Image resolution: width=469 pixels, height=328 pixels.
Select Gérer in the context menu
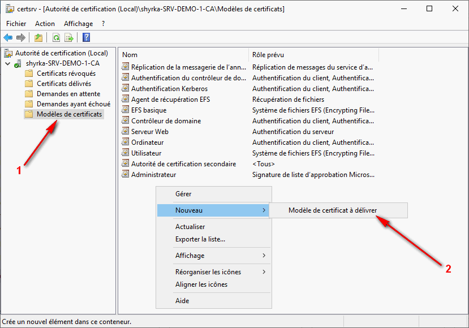183,194
